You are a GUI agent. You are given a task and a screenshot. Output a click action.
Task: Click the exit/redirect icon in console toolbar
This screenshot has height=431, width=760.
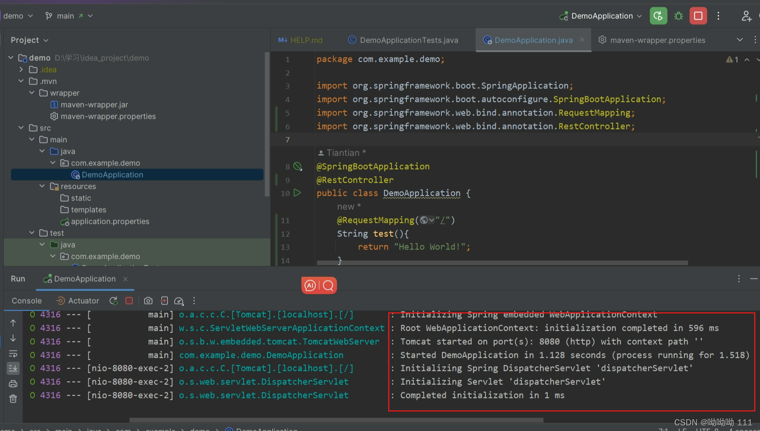(164, 301)
